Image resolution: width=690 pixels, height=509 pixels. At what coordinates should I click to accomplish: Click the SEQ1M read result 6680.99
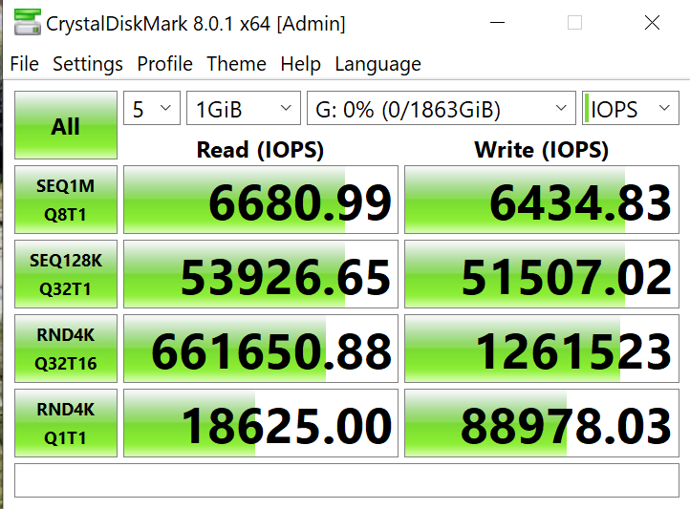pos(261,200)
